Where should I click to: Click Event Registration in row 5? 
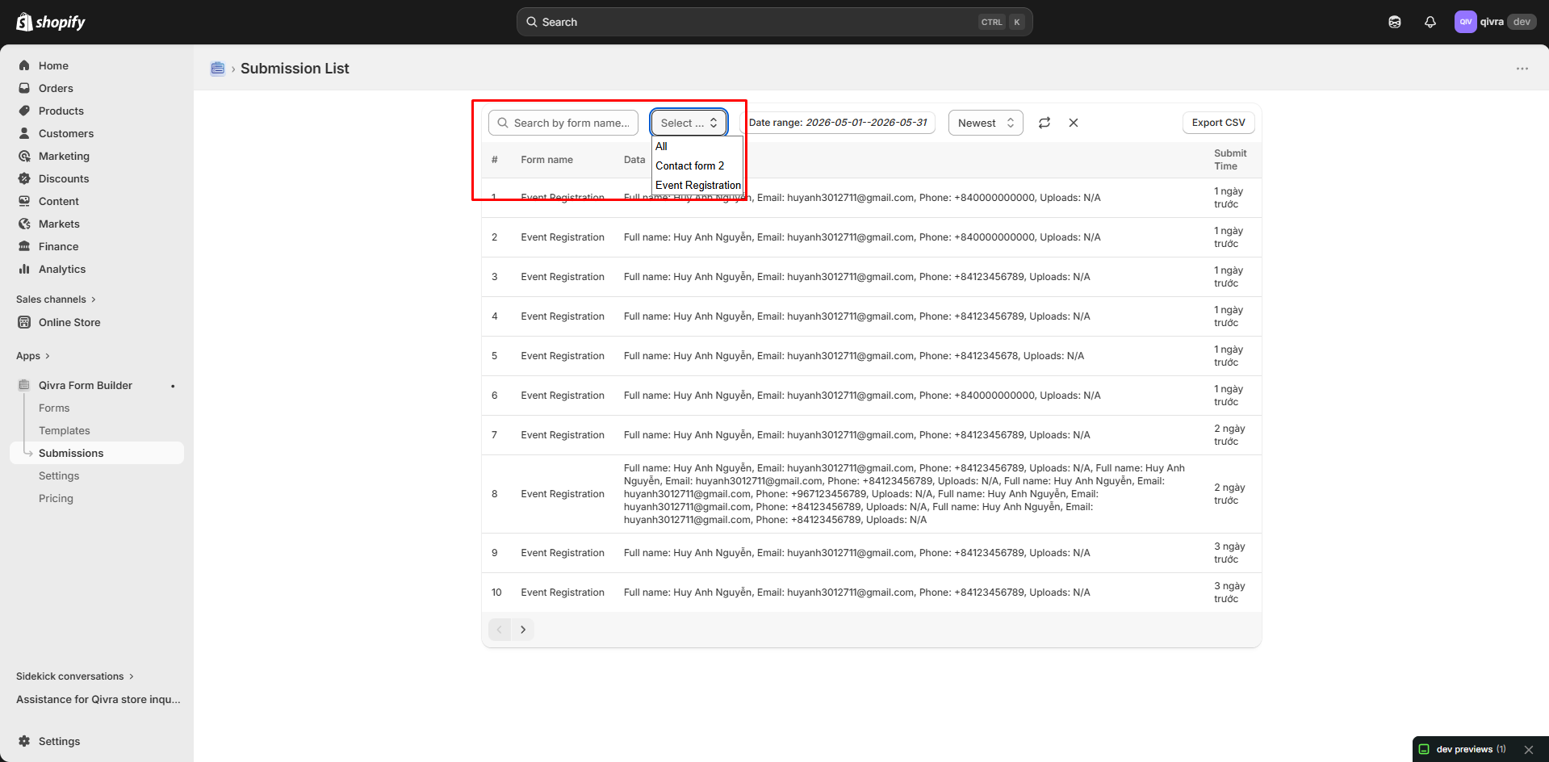point(563,356)
